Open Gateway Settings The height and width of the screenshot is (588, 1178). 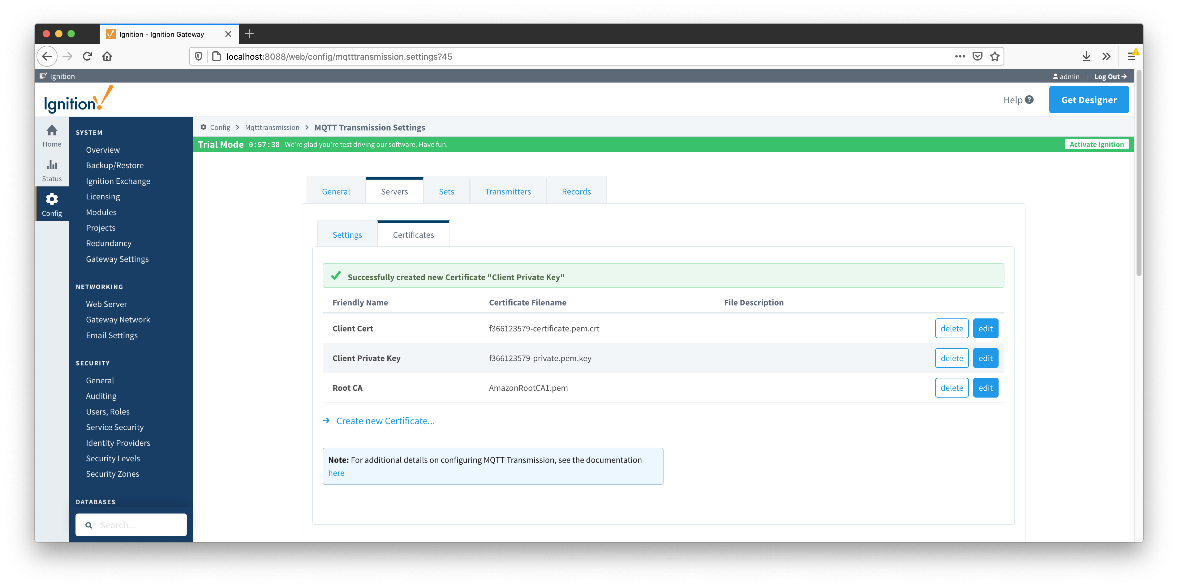coord(117,259)
